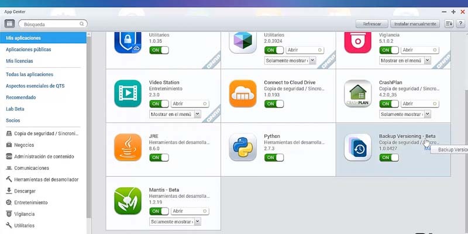The width and height of the screenshot is (468, 234).
Task: Click the pink surveillance camera app icon
Action: click(357, 42)
